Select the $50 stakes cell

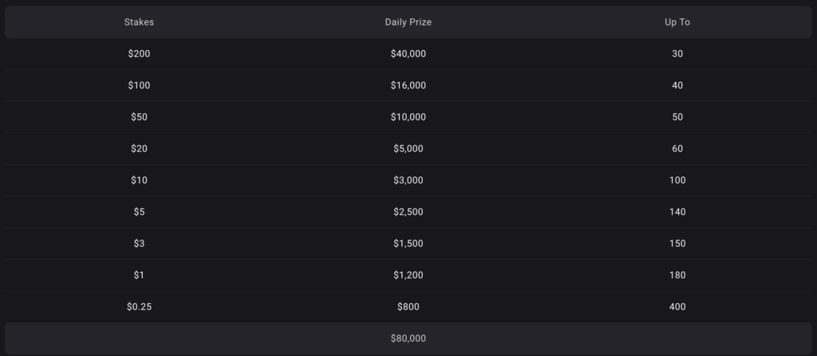tap(139, 117)
